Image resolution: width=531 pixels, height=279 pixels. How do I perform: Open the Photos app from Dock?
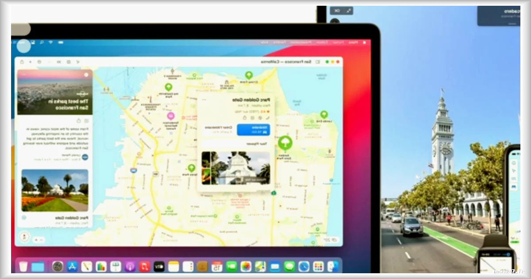(246, 266)
